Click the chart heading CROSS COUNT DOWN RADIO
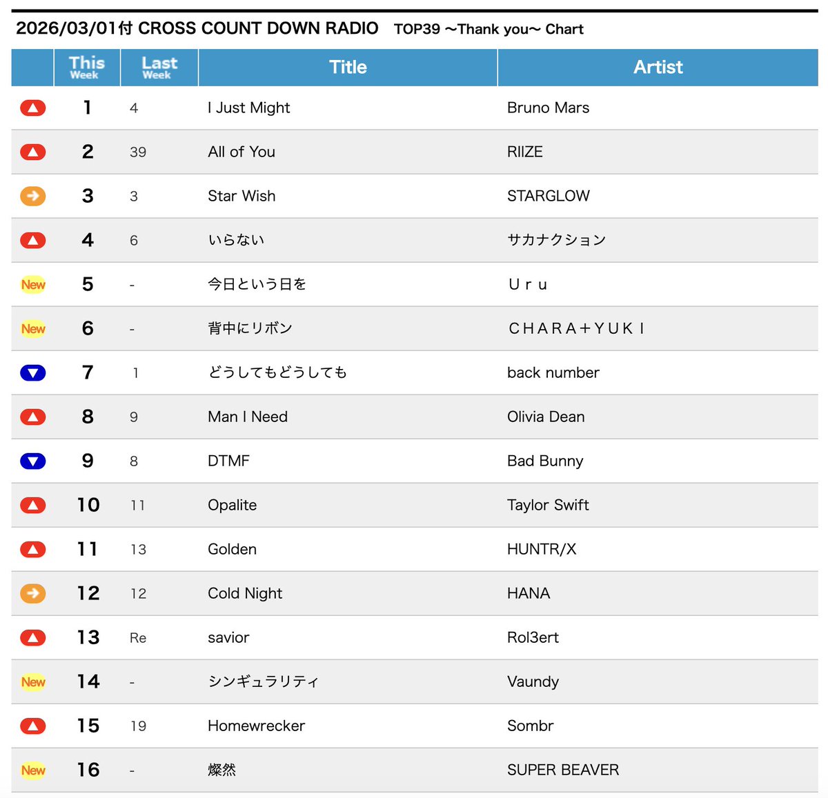 [x=258, y=28]
